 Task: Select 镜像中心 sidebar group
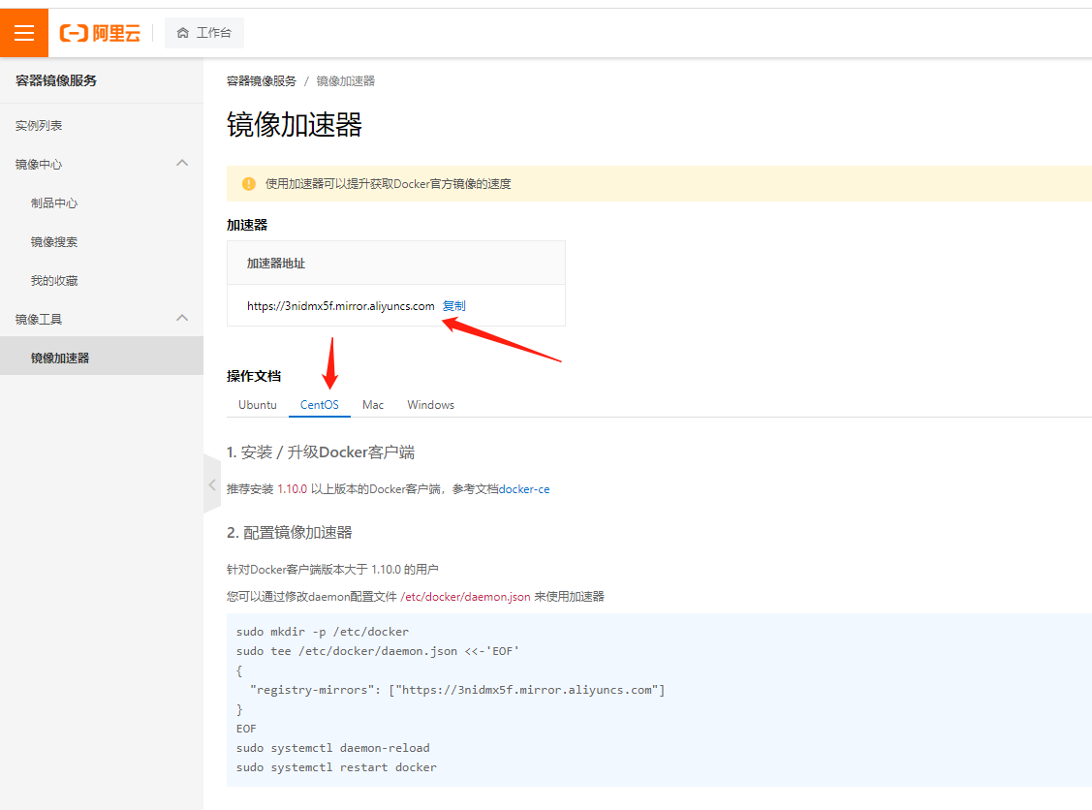pos(39,165)
